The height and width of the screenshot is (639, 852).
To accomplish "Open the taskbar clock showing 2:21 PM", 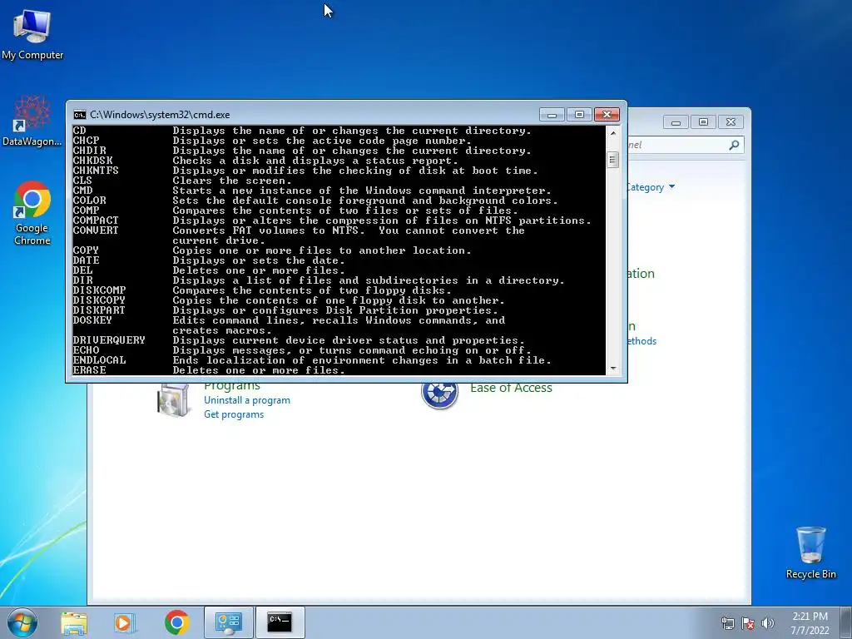I will coord(810,617).
